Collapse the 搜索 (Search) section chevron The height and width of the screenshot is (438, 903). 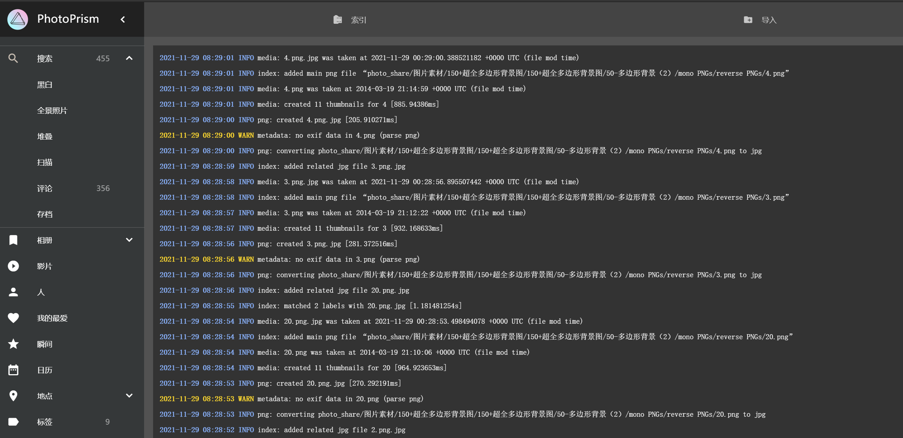[x=129, y=58]
